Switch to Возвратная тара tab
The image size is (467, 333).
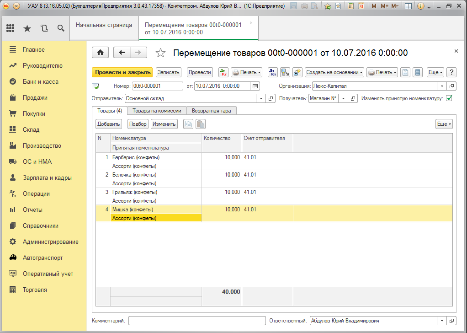(212, 111)
